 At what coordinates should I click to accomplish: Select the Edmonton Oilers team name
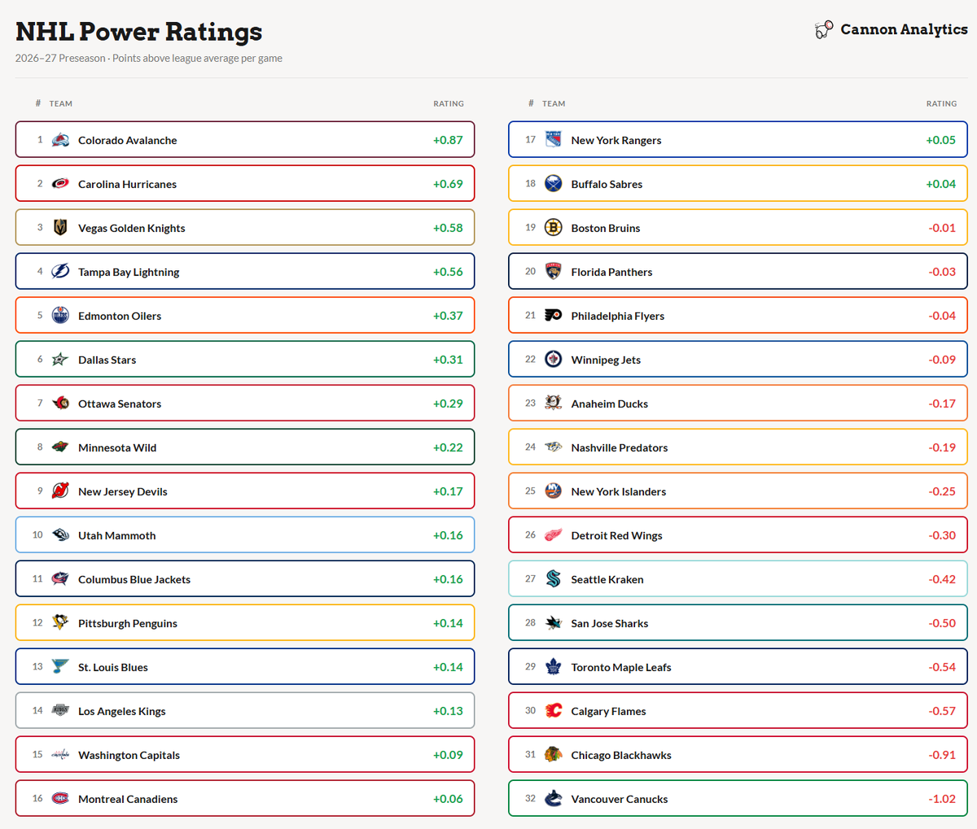[x=120, y=316]
